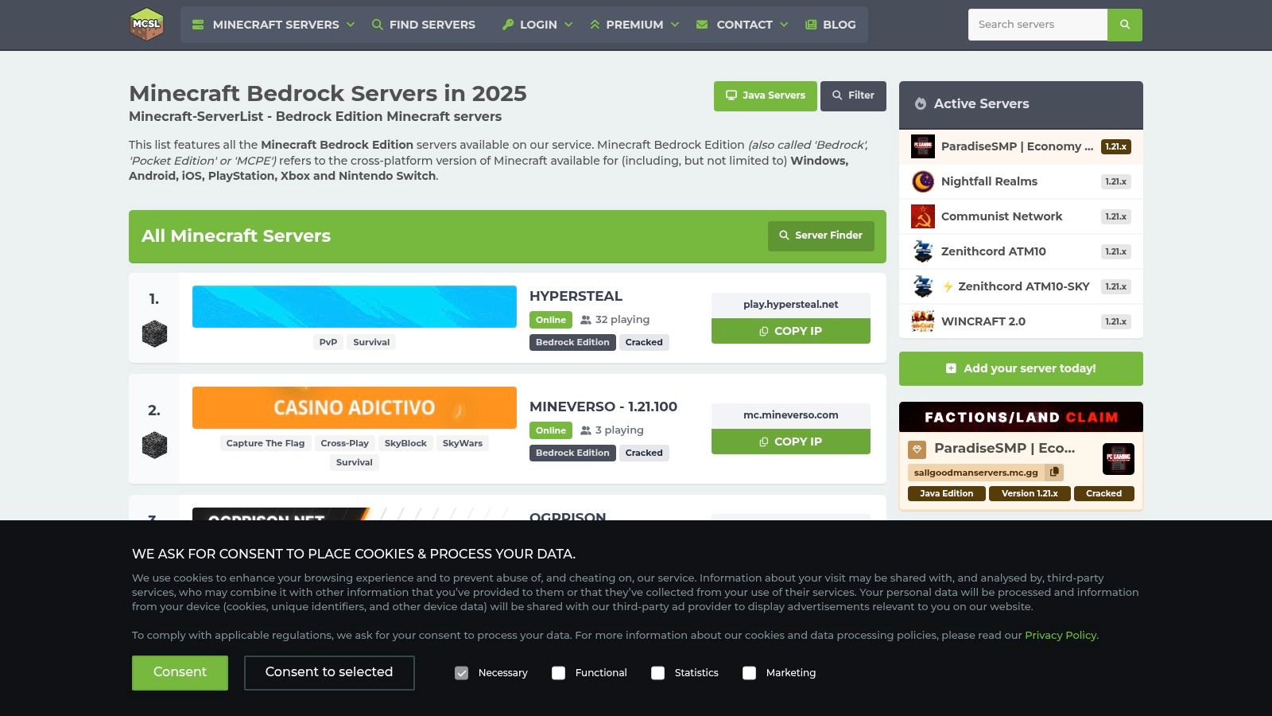The height and width of the screenshot is (716, 1272).
Task: Open the Zenithcord ATM10-SKY server icon
Action: click(x=923, y=286)
